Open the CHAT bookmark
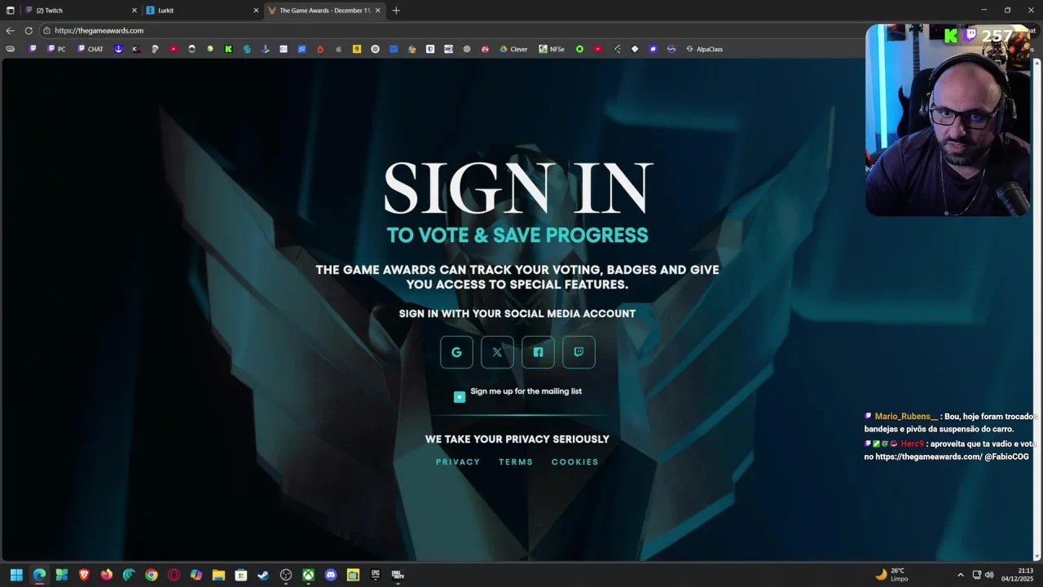This screenshot has height=587, width=1043. [x=90, y=49]
